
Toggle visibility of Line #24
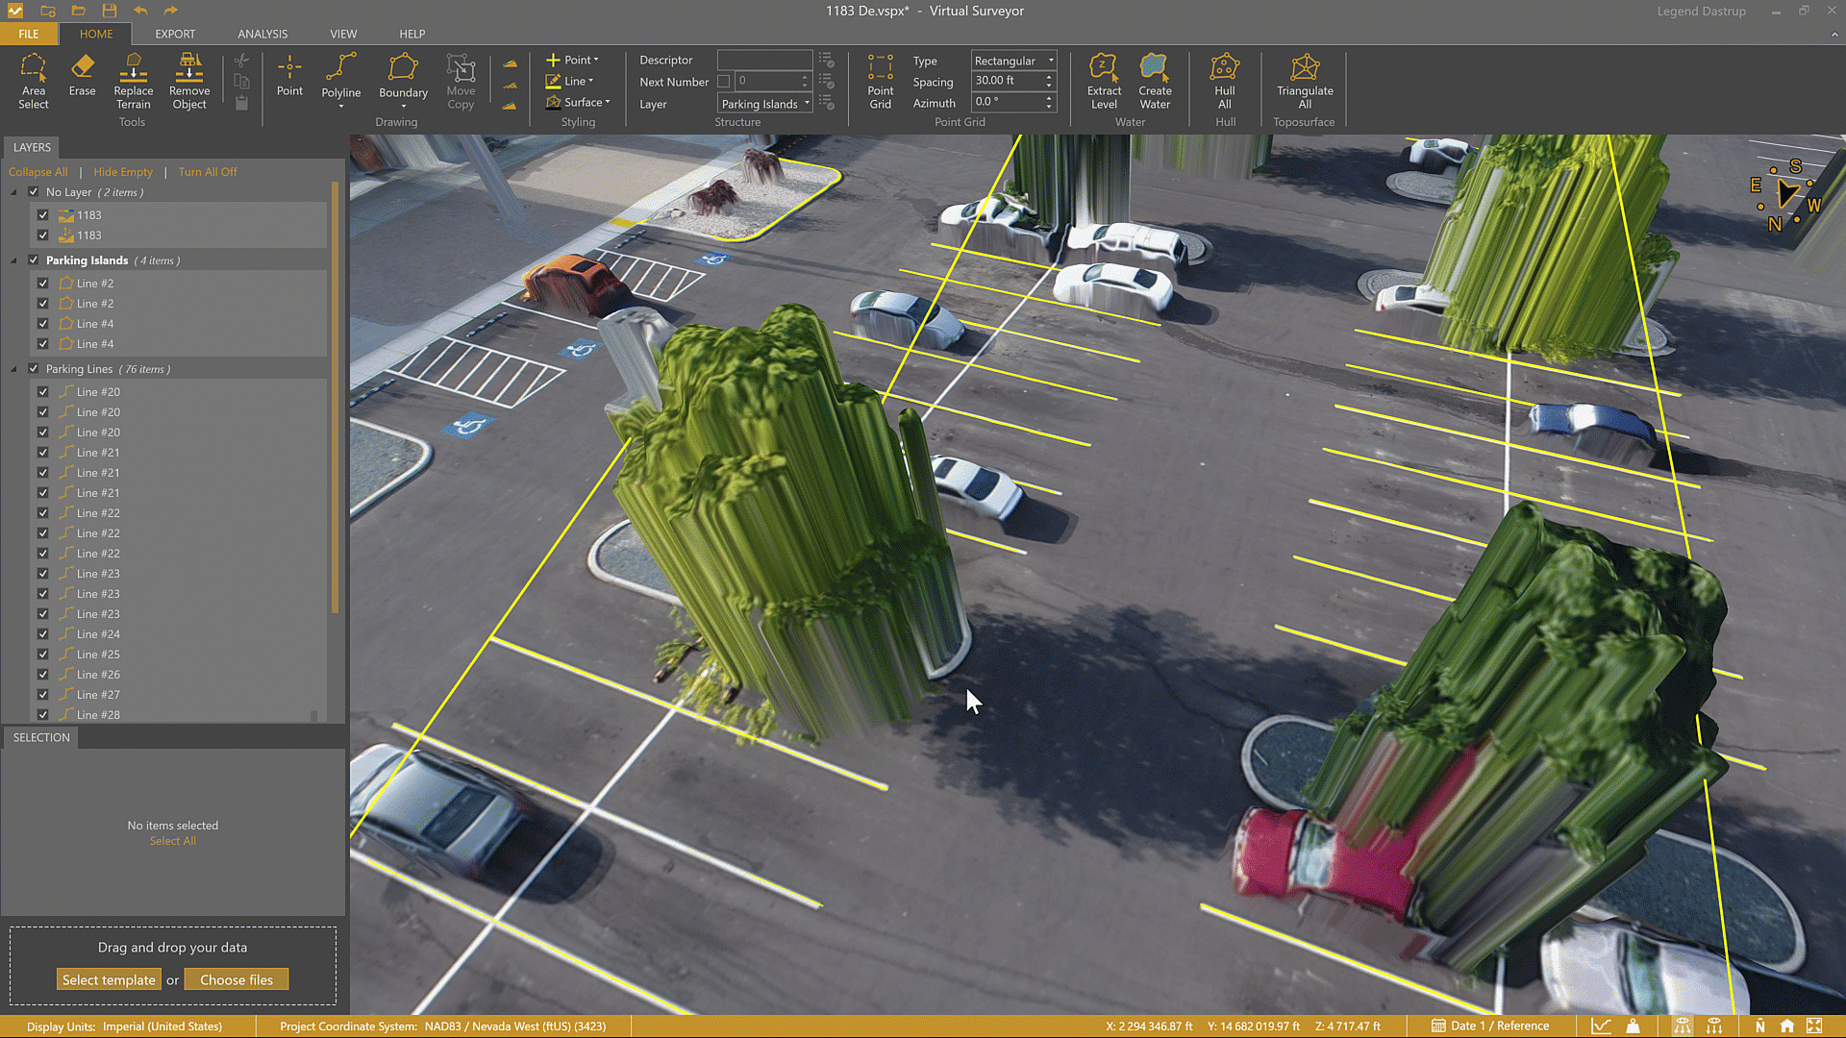[x=43, y=634]
